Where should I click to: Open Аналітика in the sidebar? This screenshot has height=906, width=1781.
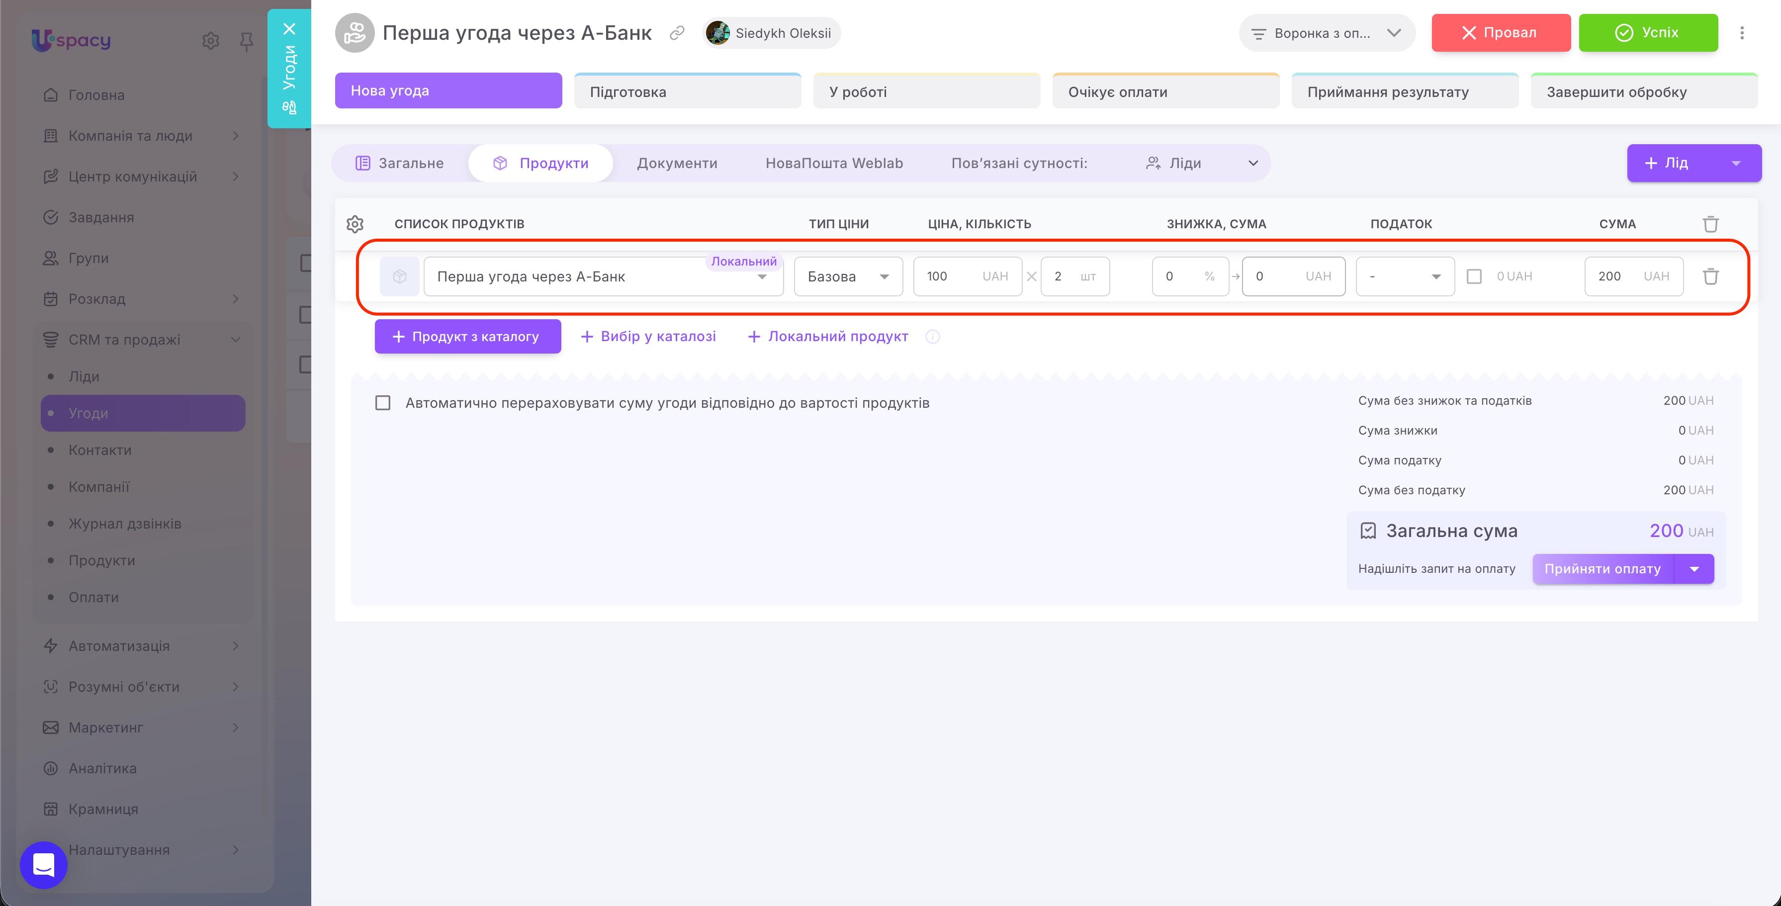[x=102, y=768]
